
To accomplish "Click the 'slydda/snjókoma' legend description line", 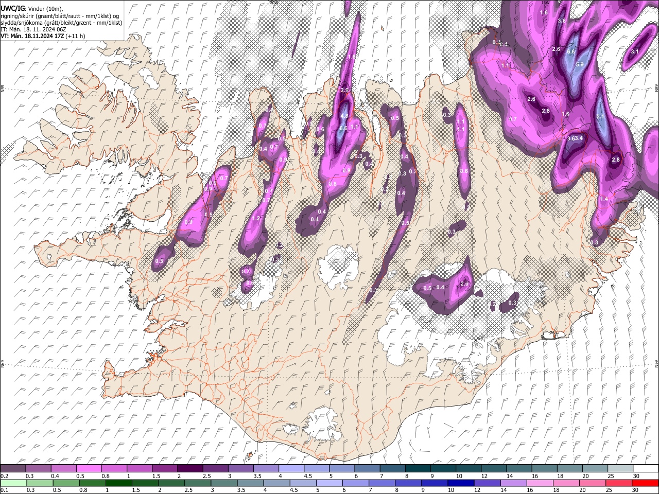I will click(62, 23).
